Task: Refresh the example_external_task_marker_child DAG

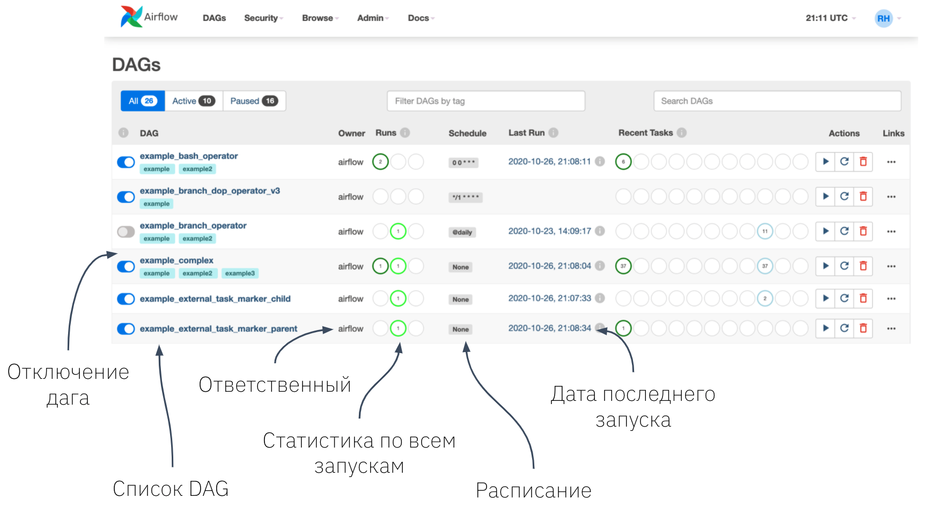Action: 844,298
